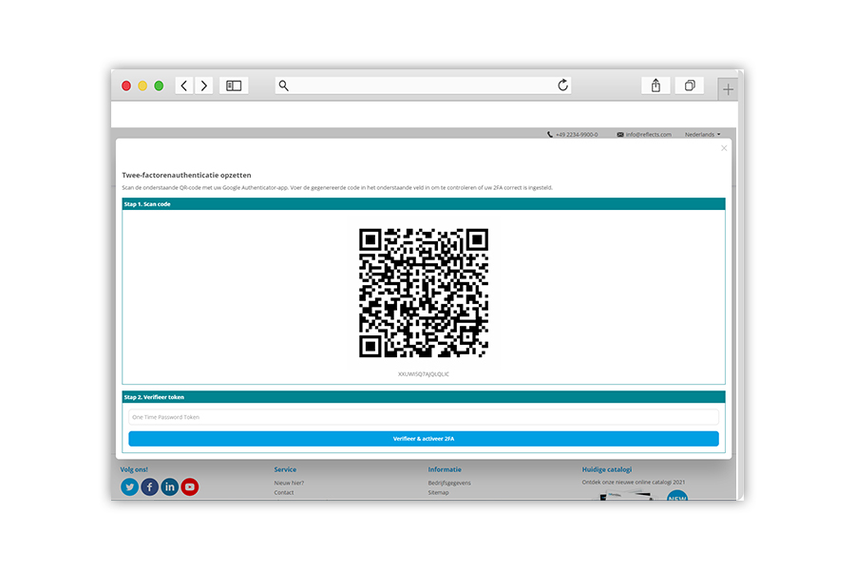Image resolution: width=855 pixels, height=570 pixels.
Task: Open a new tab with the plus button
Action: [728, 88]
